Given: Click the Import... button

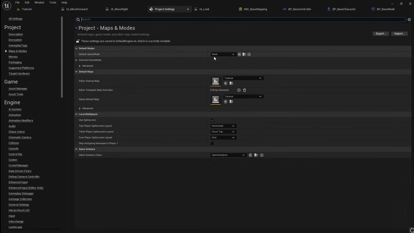Looking at the screenshot, I should click(399, 34).
